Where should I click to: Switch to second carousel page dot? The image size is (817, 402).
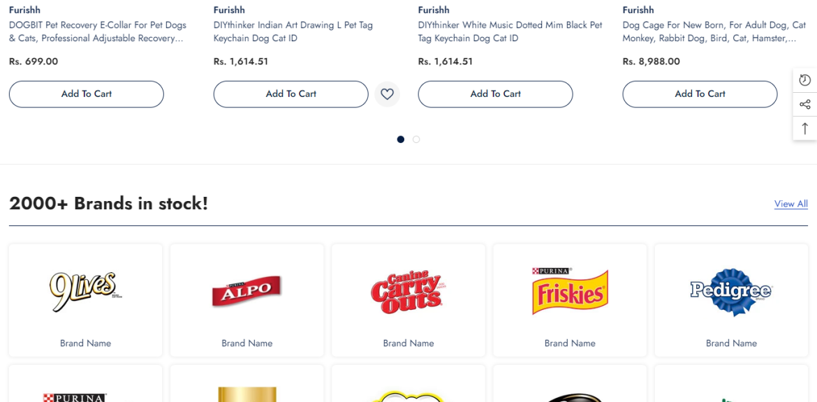click(416, 139)
